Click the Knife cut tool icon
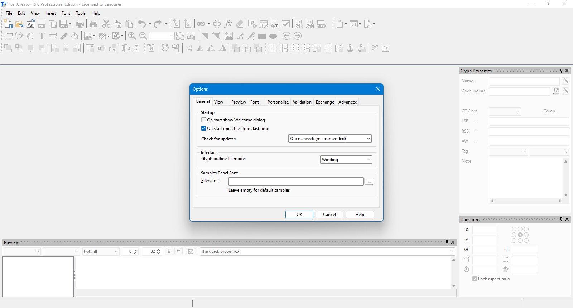This screenshot has height=308, width=573. (x=64, y=36)
